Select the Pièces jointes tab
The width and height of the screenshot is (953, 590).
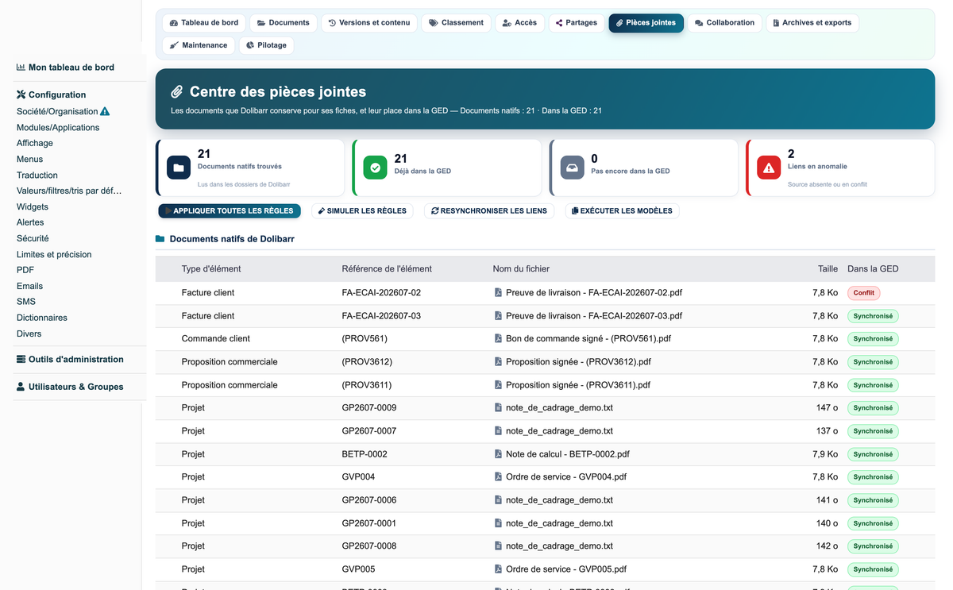click(646, 23)
